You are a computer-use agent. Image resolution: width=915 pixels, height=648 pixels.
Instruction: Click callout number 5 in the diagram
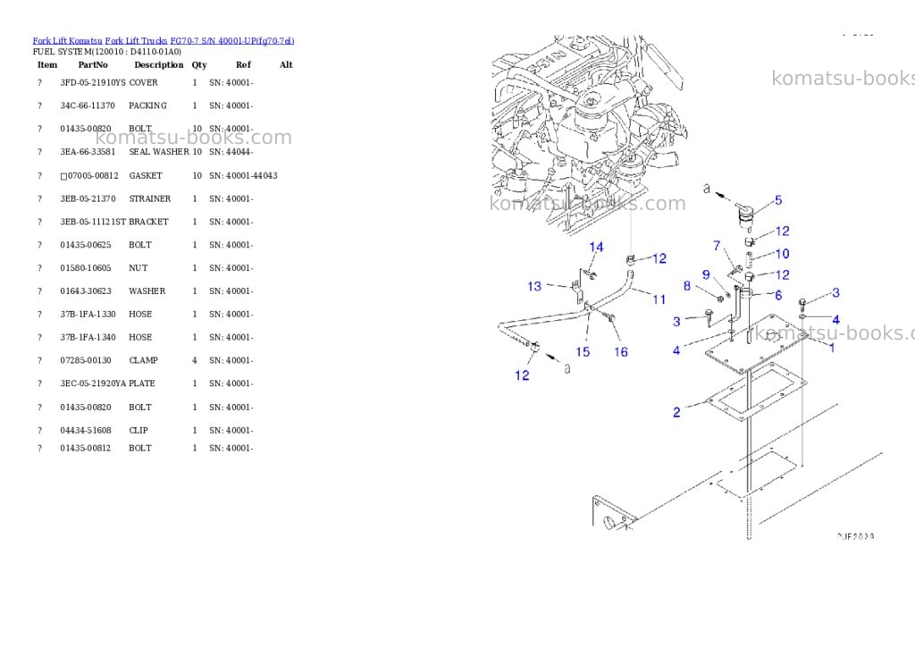pyautogui.click(x=778, y=200)
